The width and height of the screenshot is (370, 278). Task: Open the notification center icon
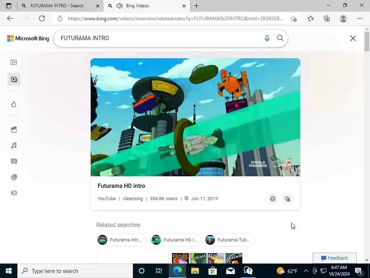point(358,271)
